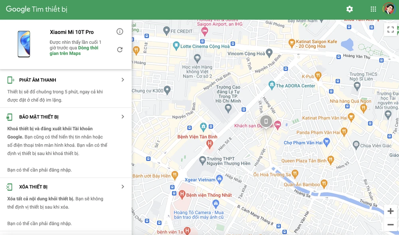This screenshot has height=235, width=399.
Task: Open the Dòng thời gian trên Maps link
Action: click(x=74, y=51)
